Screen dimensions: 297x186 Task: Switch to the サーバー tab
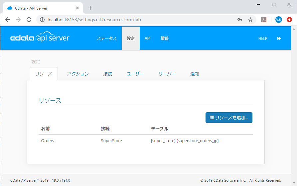[x=167, y=74]
